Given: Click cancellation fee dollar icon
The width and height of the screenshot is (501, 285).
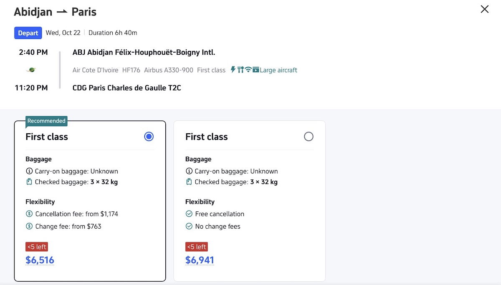Looking at the screenshot, I should coord(29,214).
